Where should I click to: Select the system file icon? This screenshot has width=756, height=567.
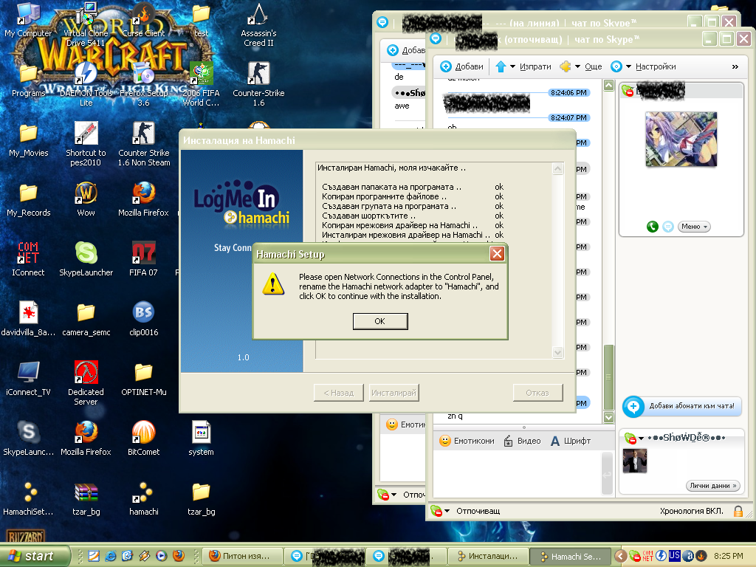point(201,439)
